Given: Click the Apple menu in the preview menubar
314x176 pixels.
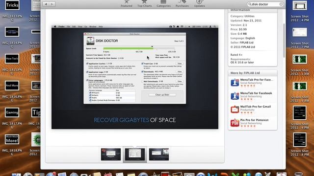Looking at the screenshot, I should coord(55,26).
